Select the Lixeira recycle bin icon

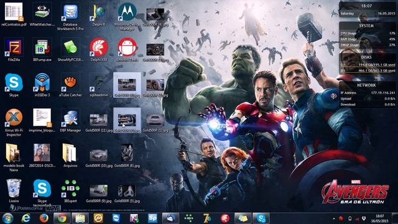[x=14, y=191]
